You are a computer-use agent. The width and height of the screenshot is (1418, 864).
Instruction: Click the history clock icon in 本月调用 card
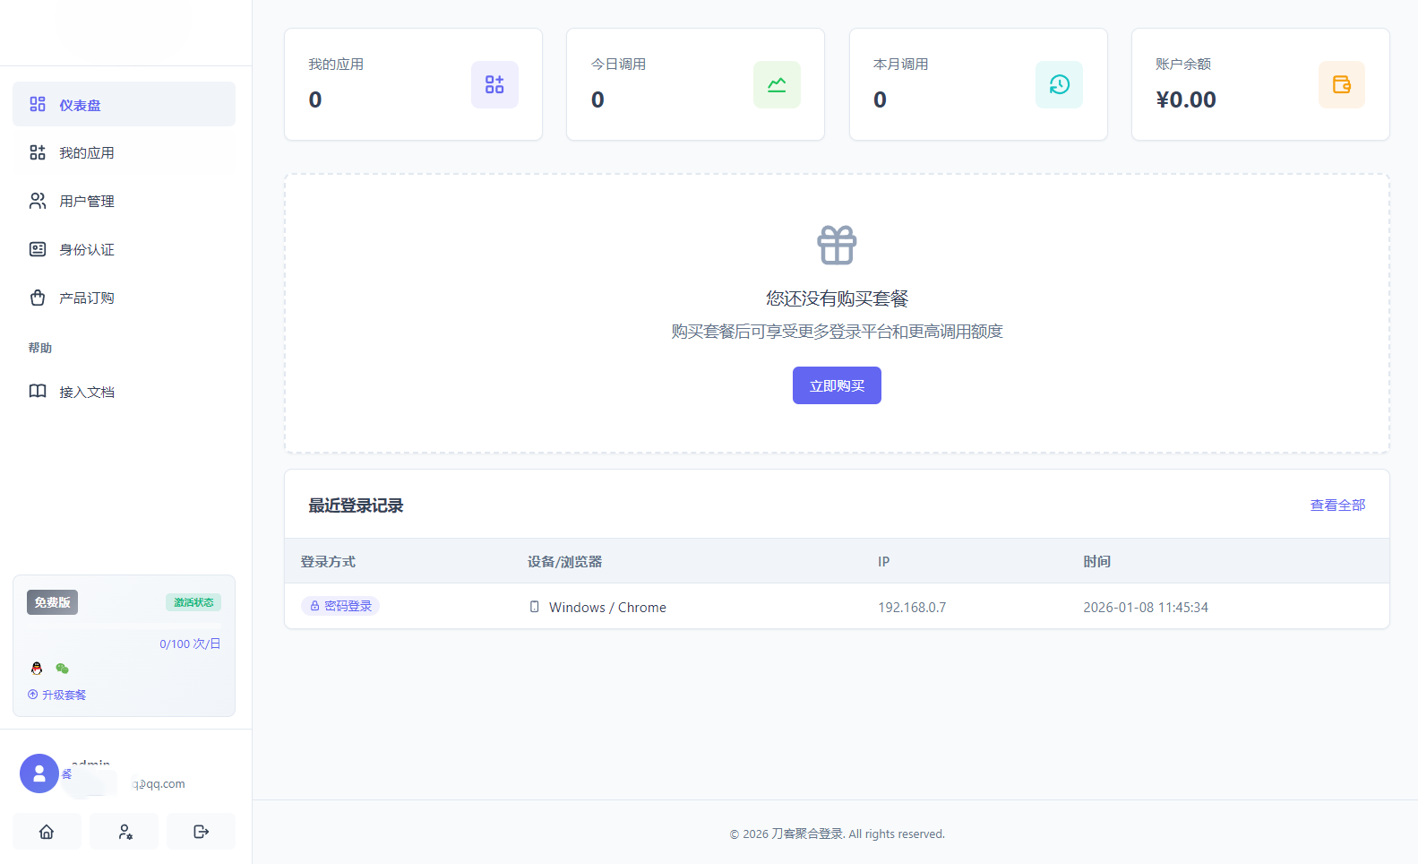point(1059,84)
